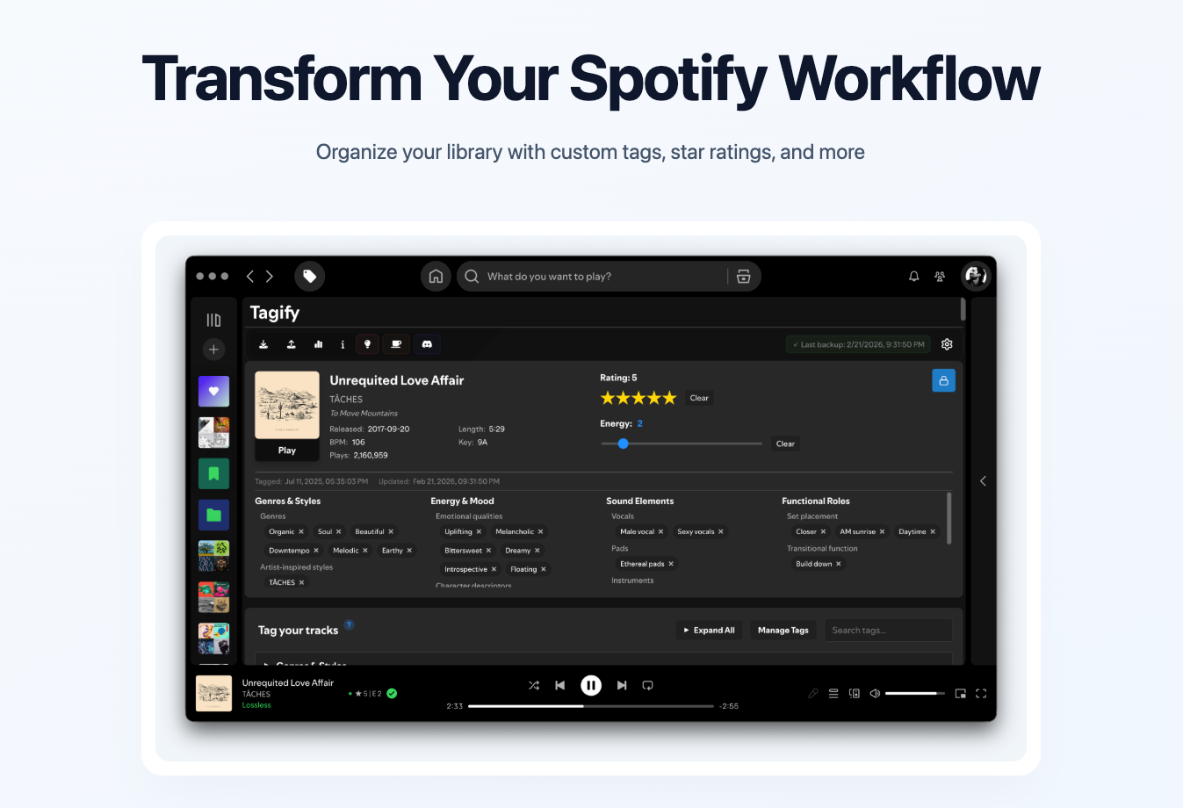Open Your Library icon in the sidebar
Screen dimensions: 1183x808
pyautogui.click(x=213, y=320)
